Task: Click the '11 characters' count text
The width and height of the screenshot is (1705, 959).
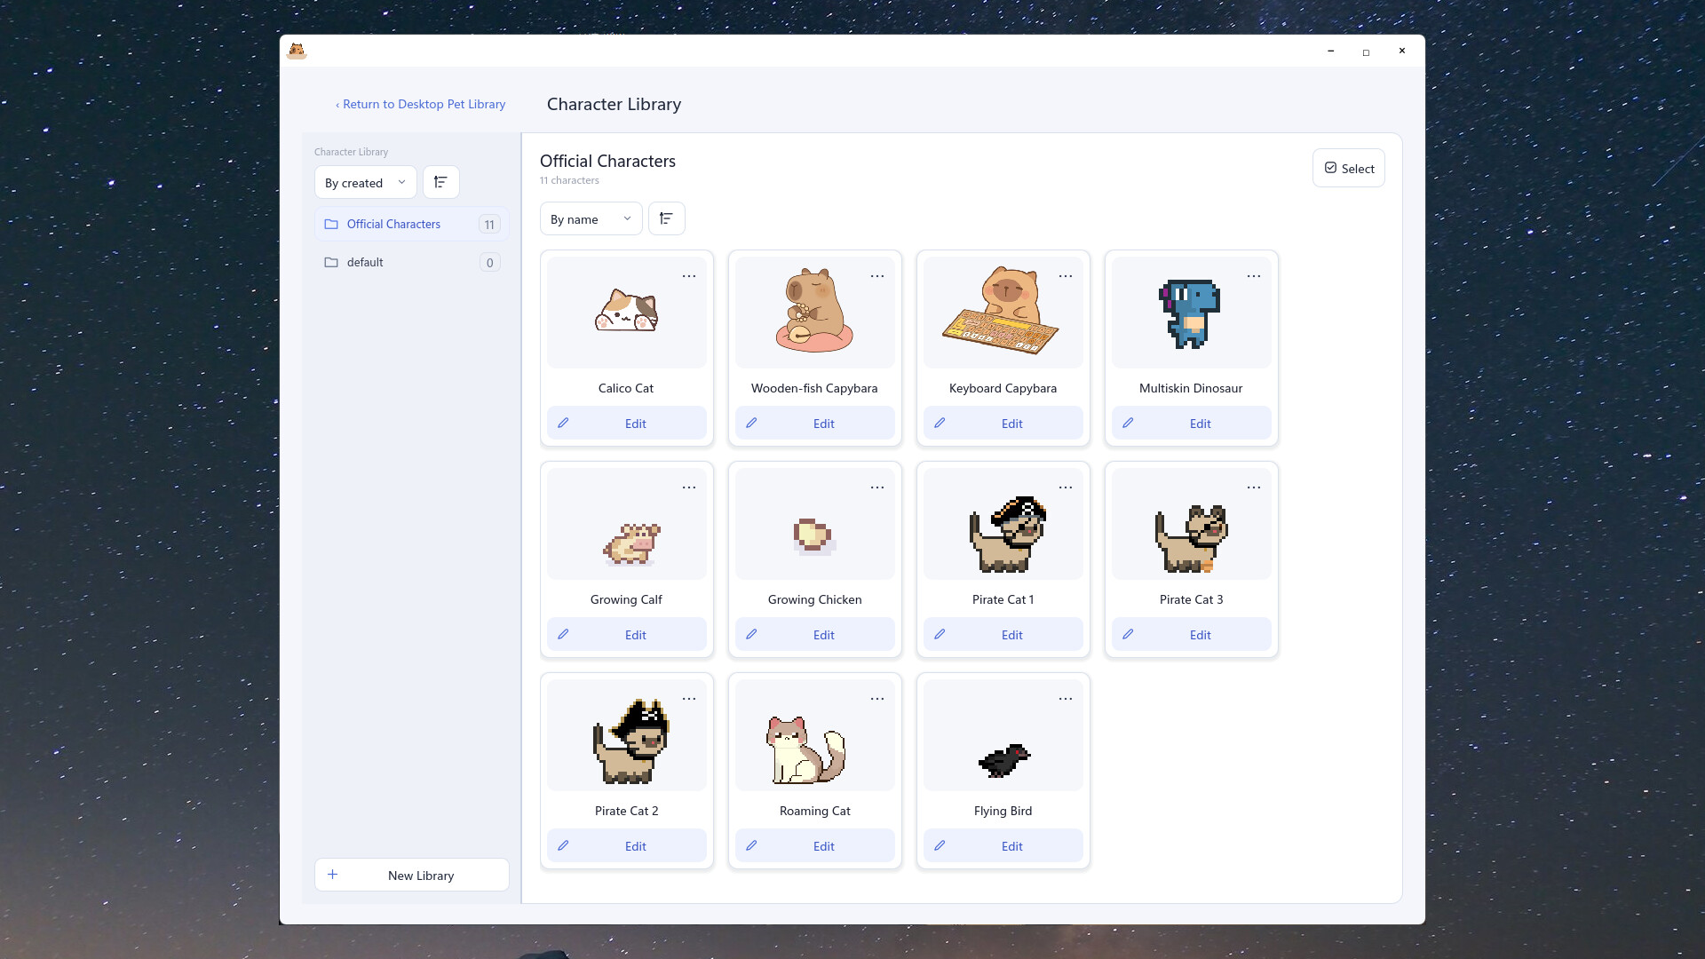Action: point(569,180)
